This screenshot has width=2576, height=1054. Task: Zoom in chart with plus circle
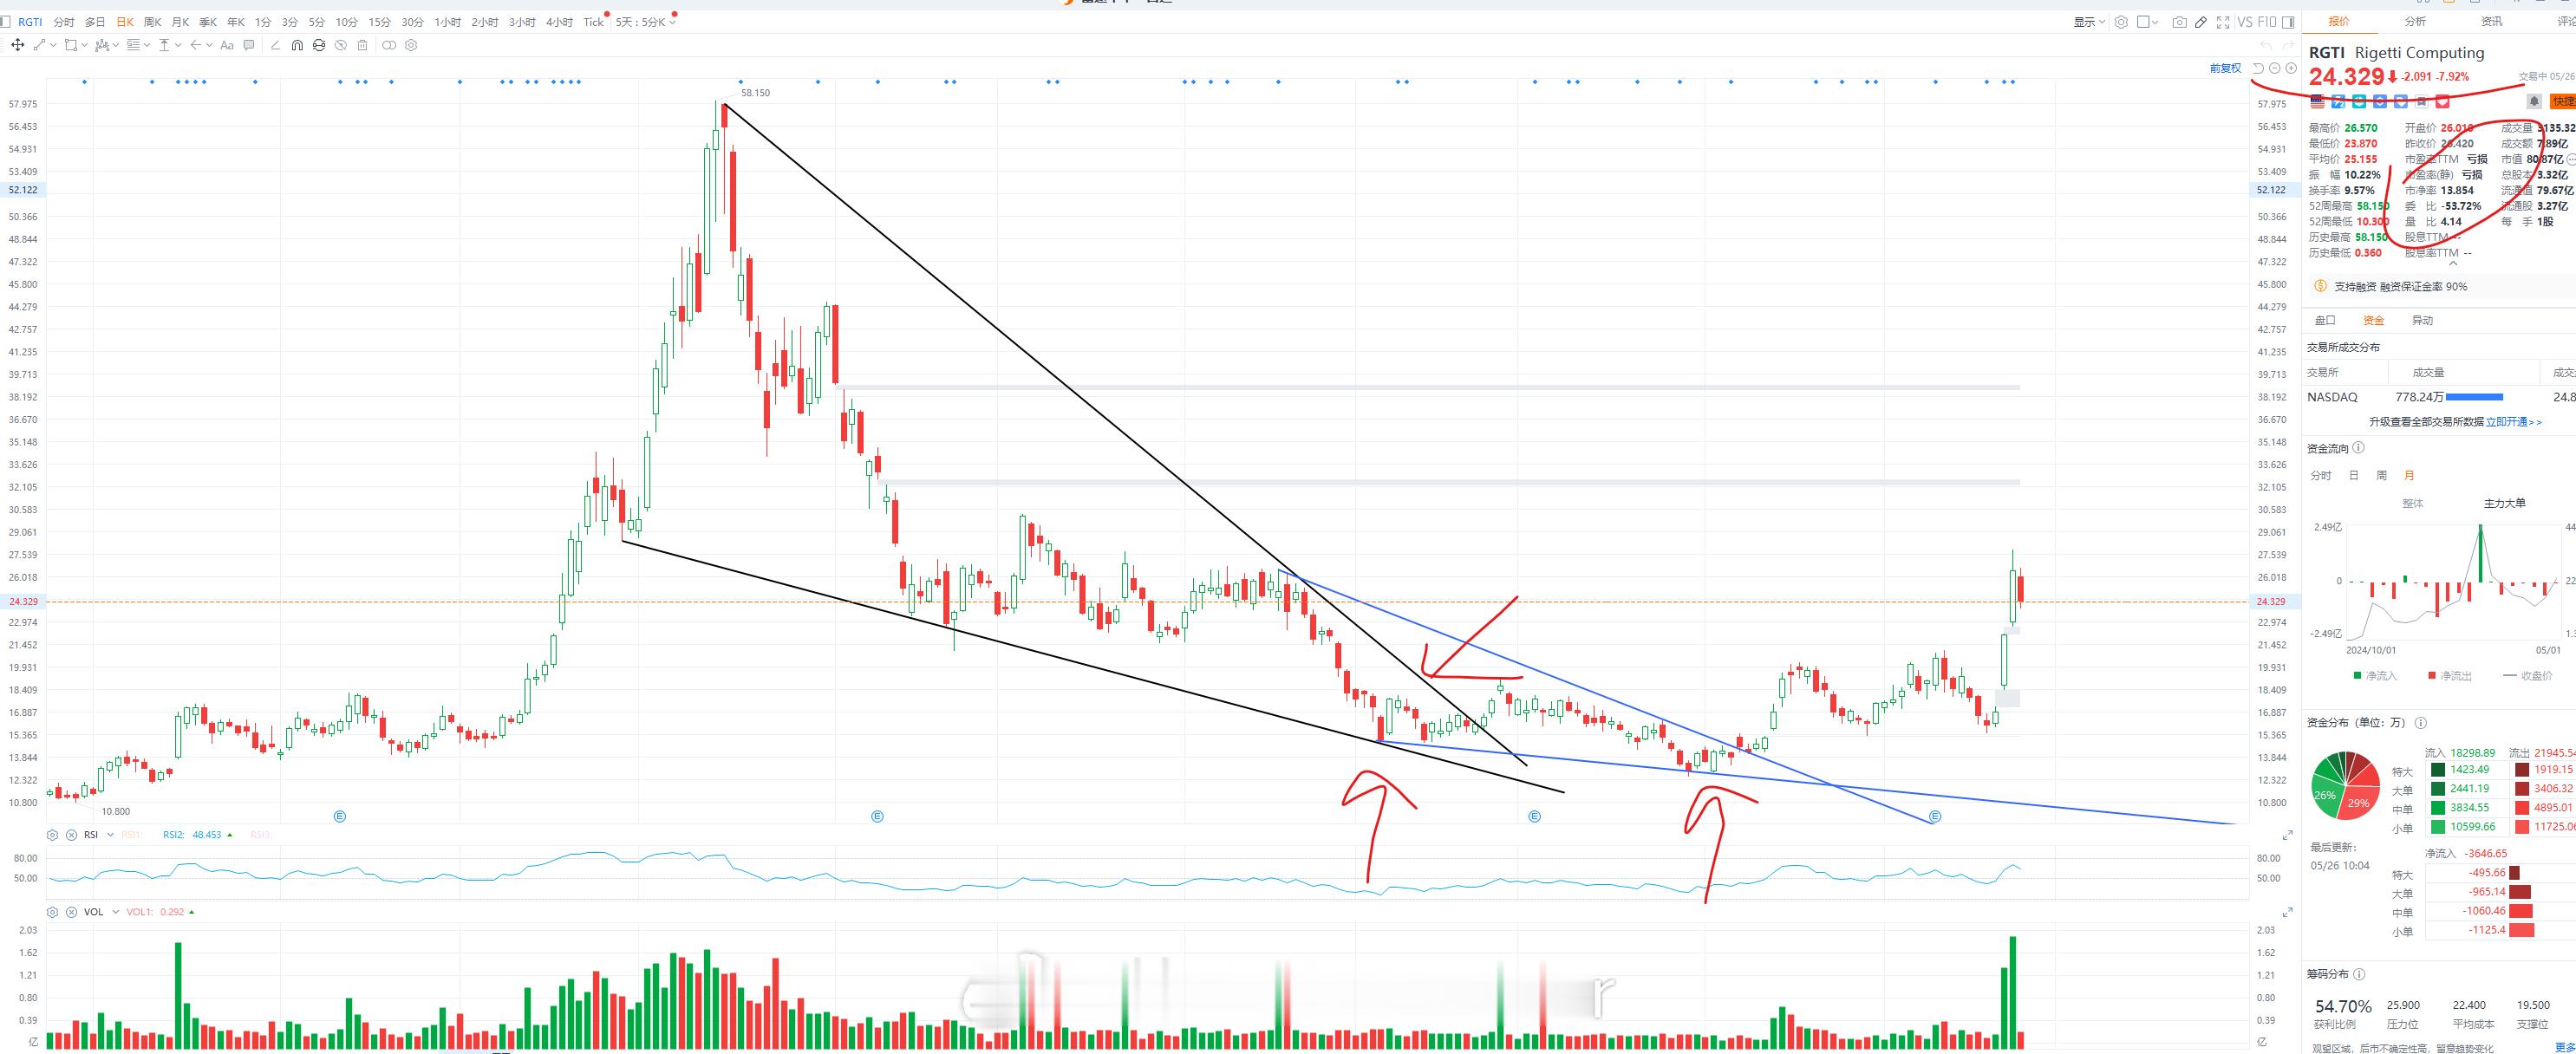point(2292,68)
